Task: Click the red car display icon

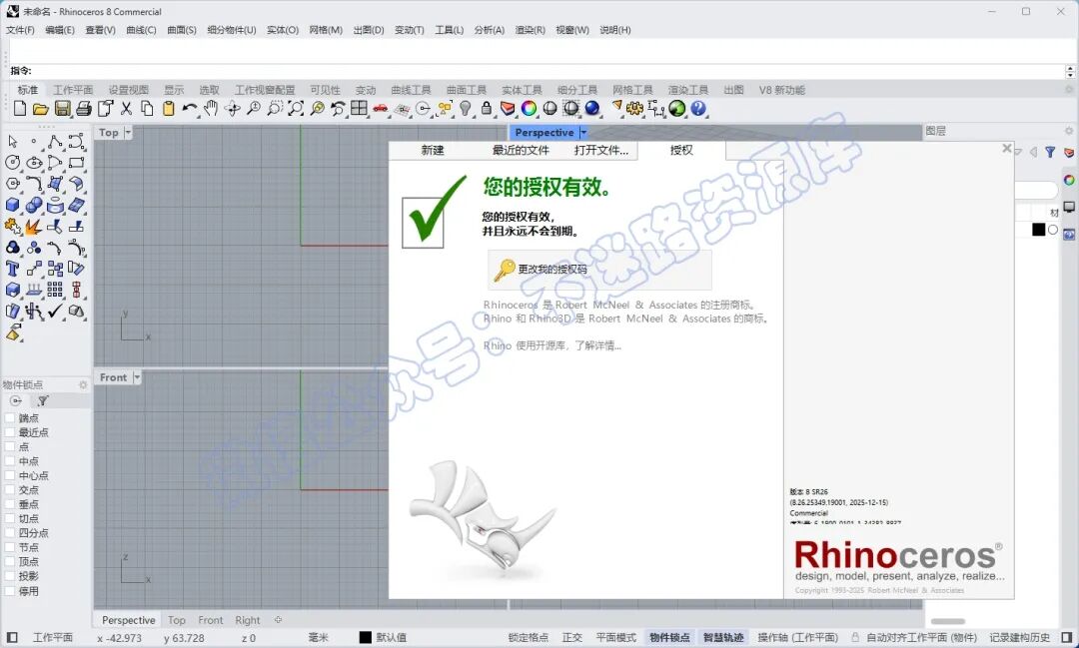Action: click(x=381, y=109)
